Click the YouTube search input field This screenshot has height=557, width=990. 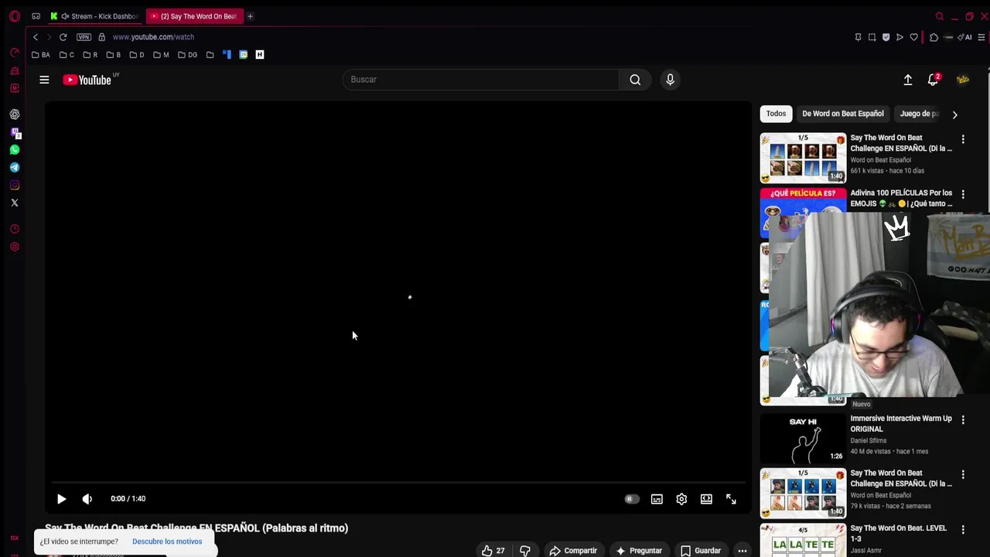coord(480,80)
